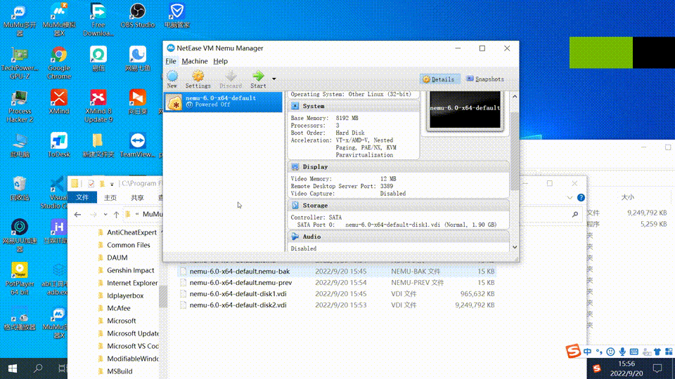Open the File tab in Explorer ribbon
This screenshot has height=379, width=675.
(82, 197)
